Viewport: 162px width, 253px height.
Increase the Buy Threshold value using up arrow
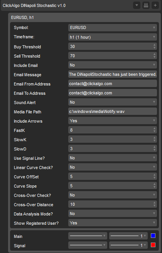point(154,45)
